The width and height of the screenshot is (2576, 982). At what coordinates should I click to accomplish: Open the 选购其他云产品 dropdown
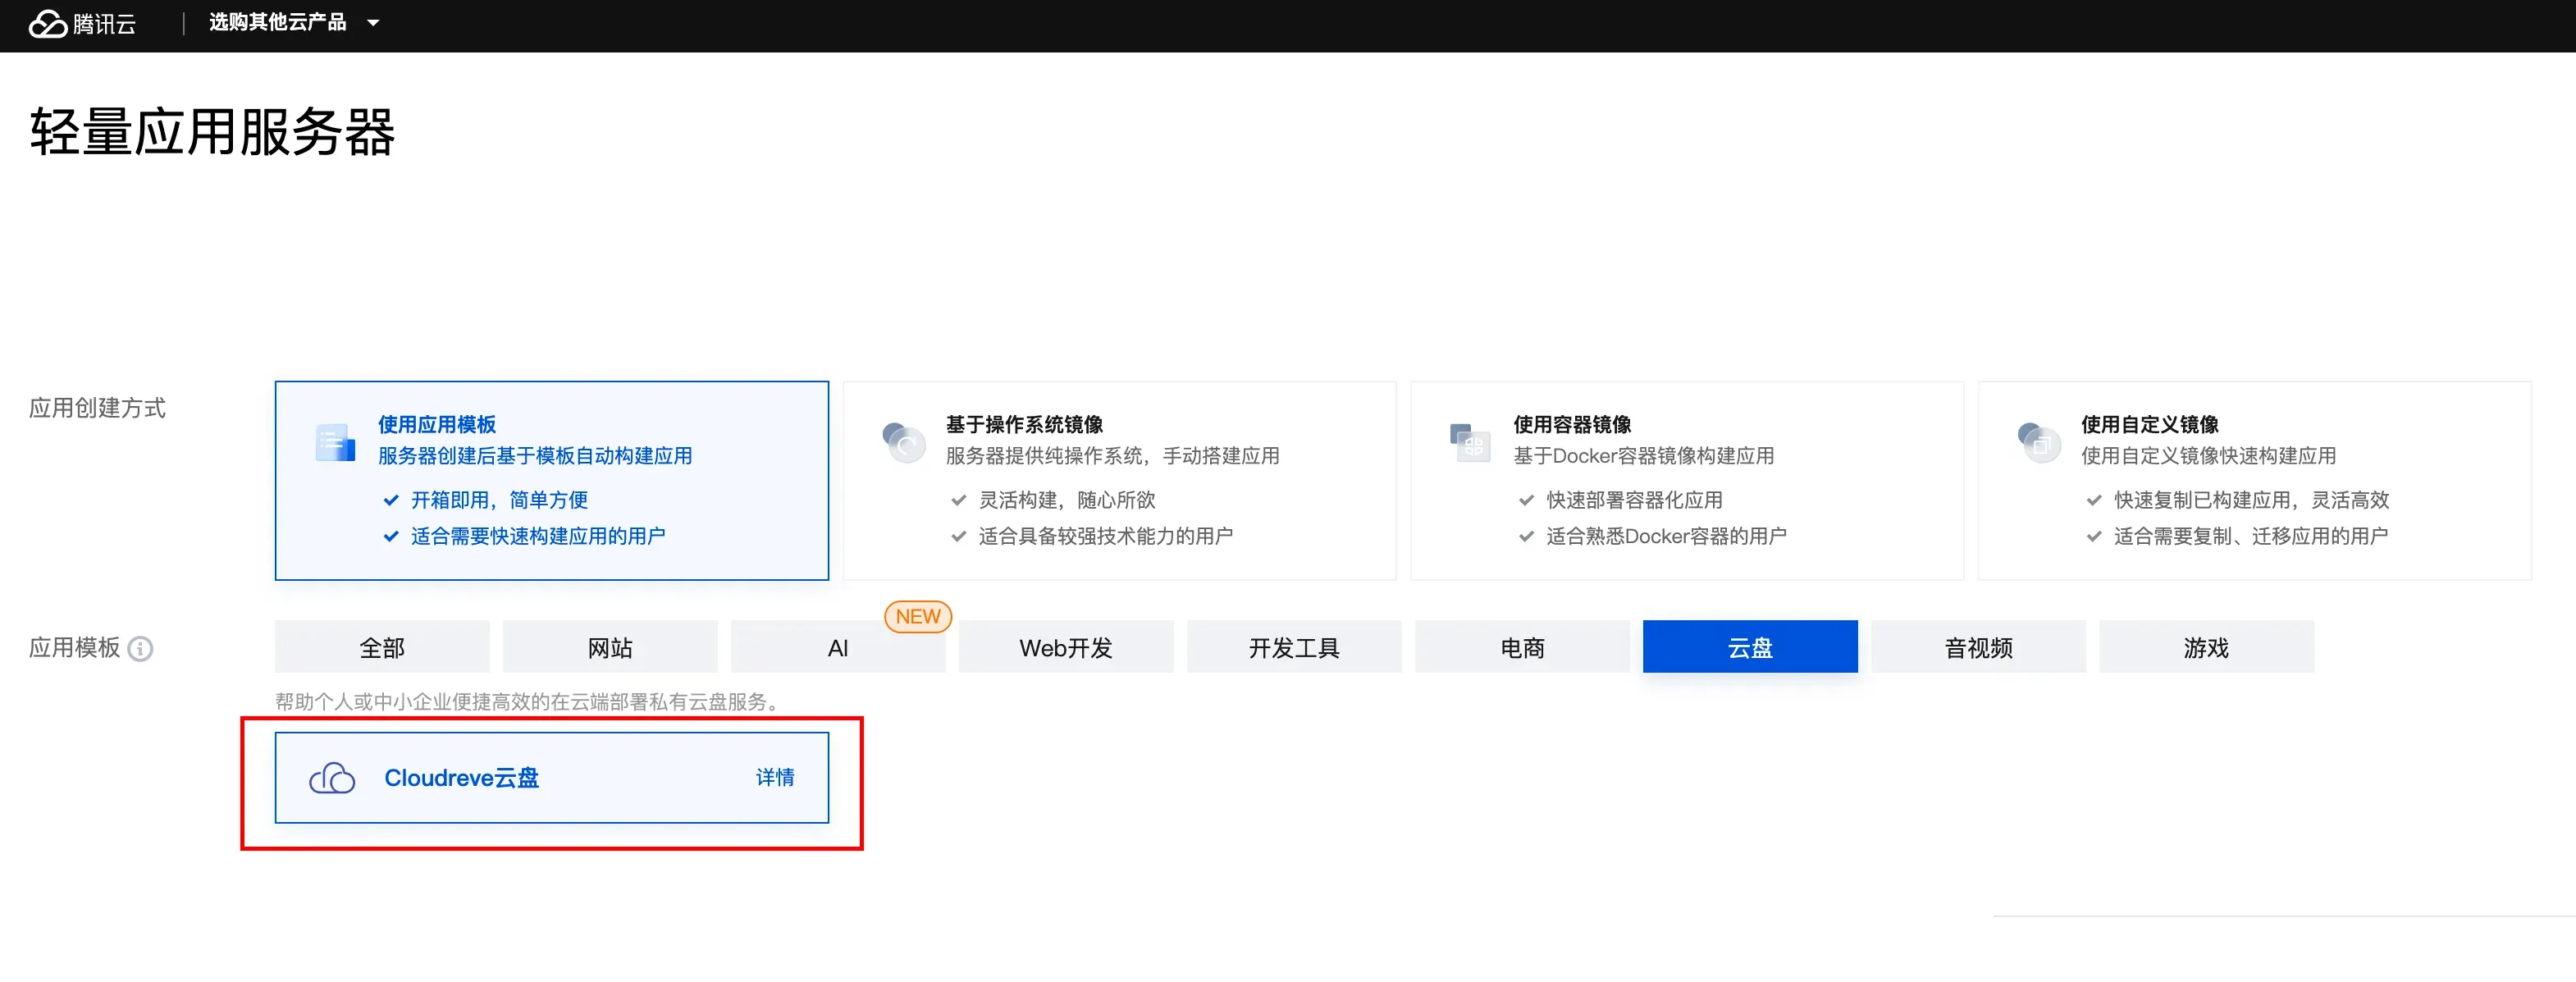point(294,22)
